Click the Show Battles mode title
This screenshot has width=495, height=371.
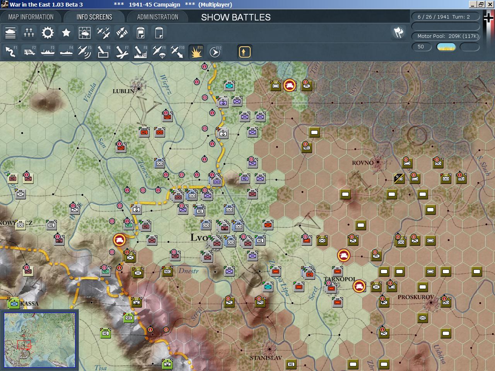tap(236, 17)
